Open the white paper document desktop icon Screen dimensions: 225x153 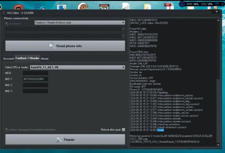[x=126, y=6]
